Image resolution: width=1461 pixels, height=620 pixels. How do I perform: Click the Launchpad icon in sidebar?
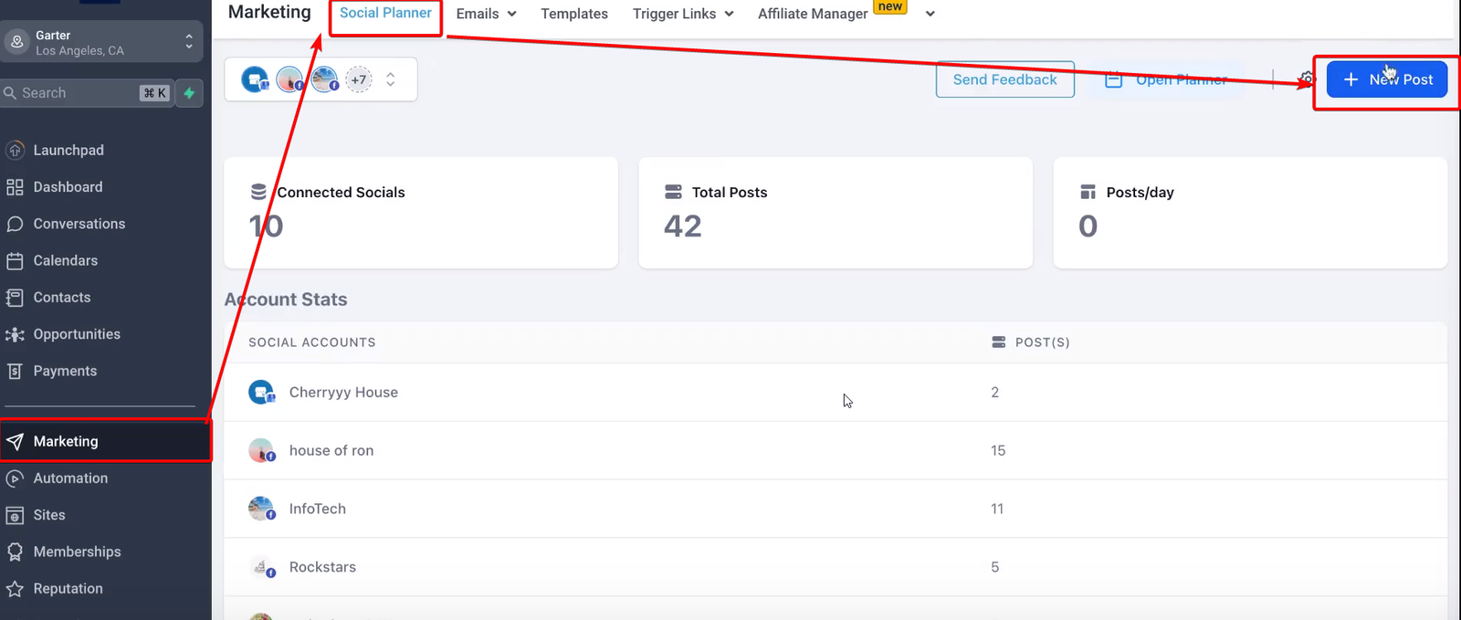tap(15, 150)
